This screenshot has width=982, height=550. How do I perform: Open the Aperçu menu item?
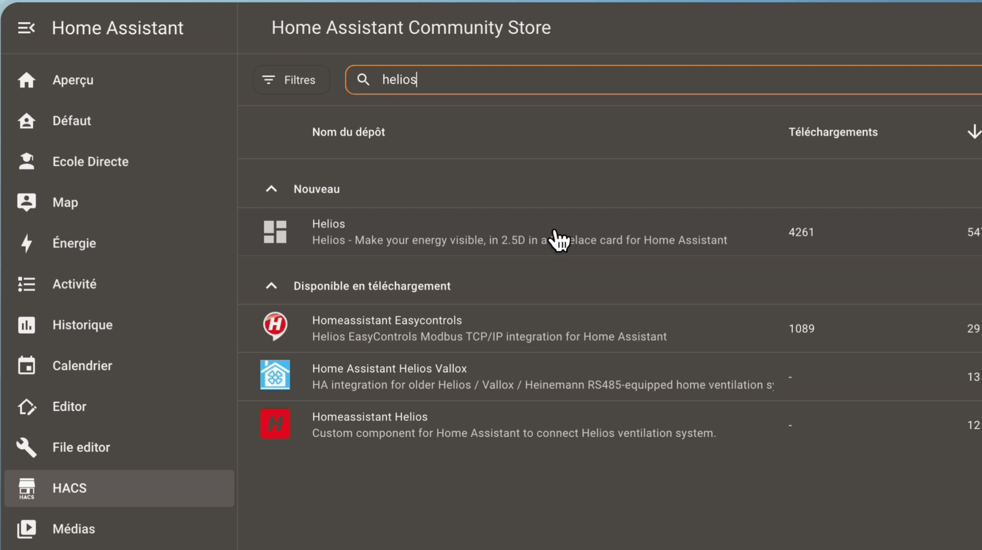pyautogui.click(x=119, y=80)
